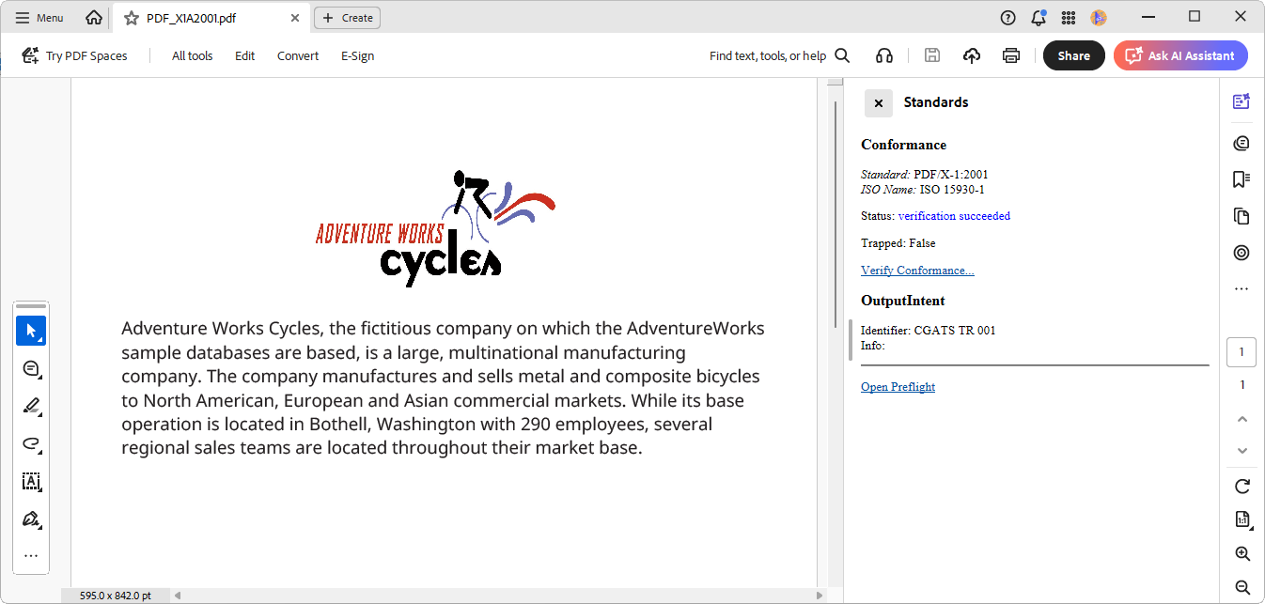Click the Ask AI Assistant button
The width and height of the screenshot is (1265, 604).
click(x=1179, y=55)
